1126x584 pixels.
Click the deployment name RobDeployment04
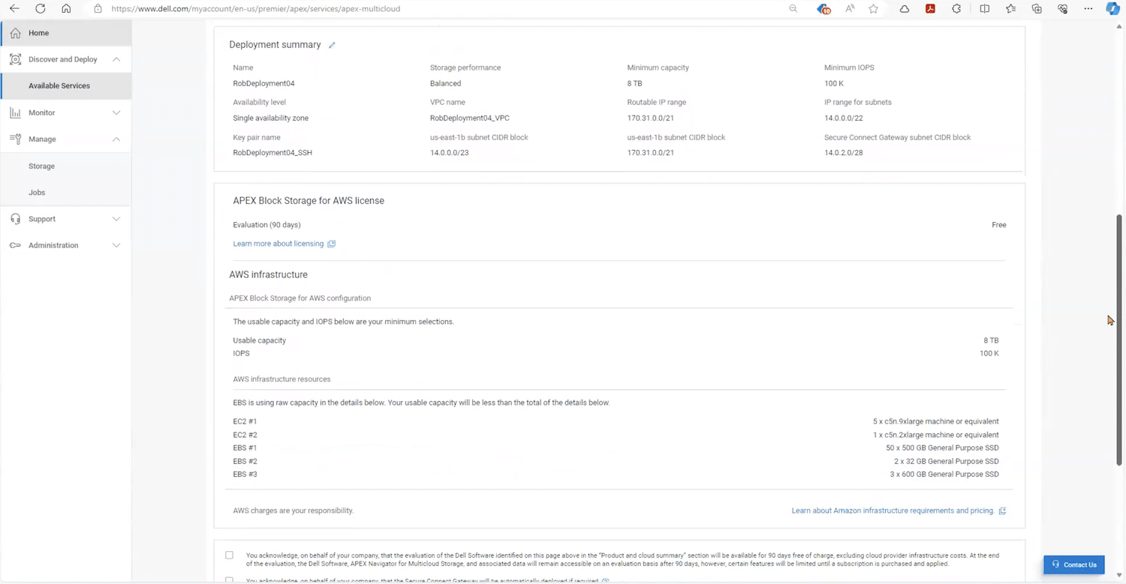(x=263, y=83)
